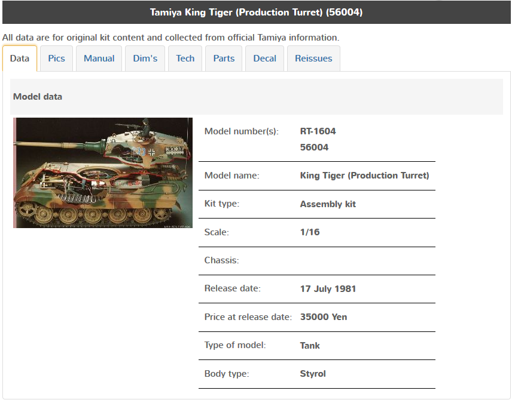Click the page title Tamiya King Tiger header
The width and height of the screenshot is (518, 412).
tap(257, 12)
